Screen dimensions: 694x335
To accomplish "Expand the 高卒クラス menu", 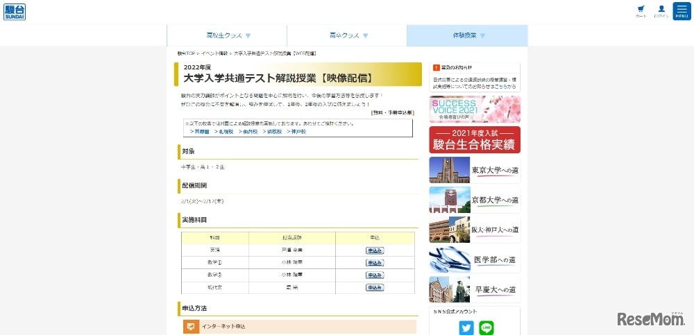I will point(347,35).
